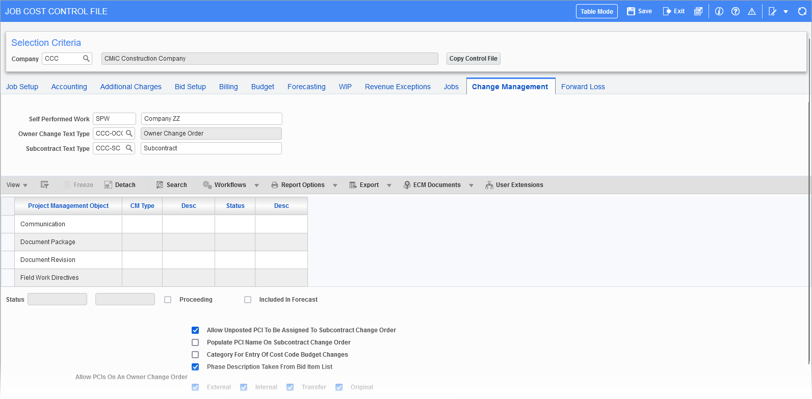The width and height of the screenshot is (812, 399).
Task: Click the Company ZZ description field
Action: pos(212,119)
